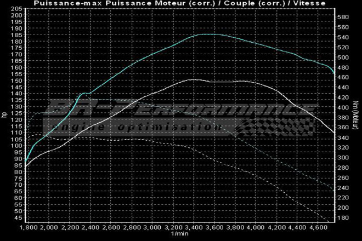Click the 150 value on hp axis
362x241 pixels.
(x=16, y=81)
